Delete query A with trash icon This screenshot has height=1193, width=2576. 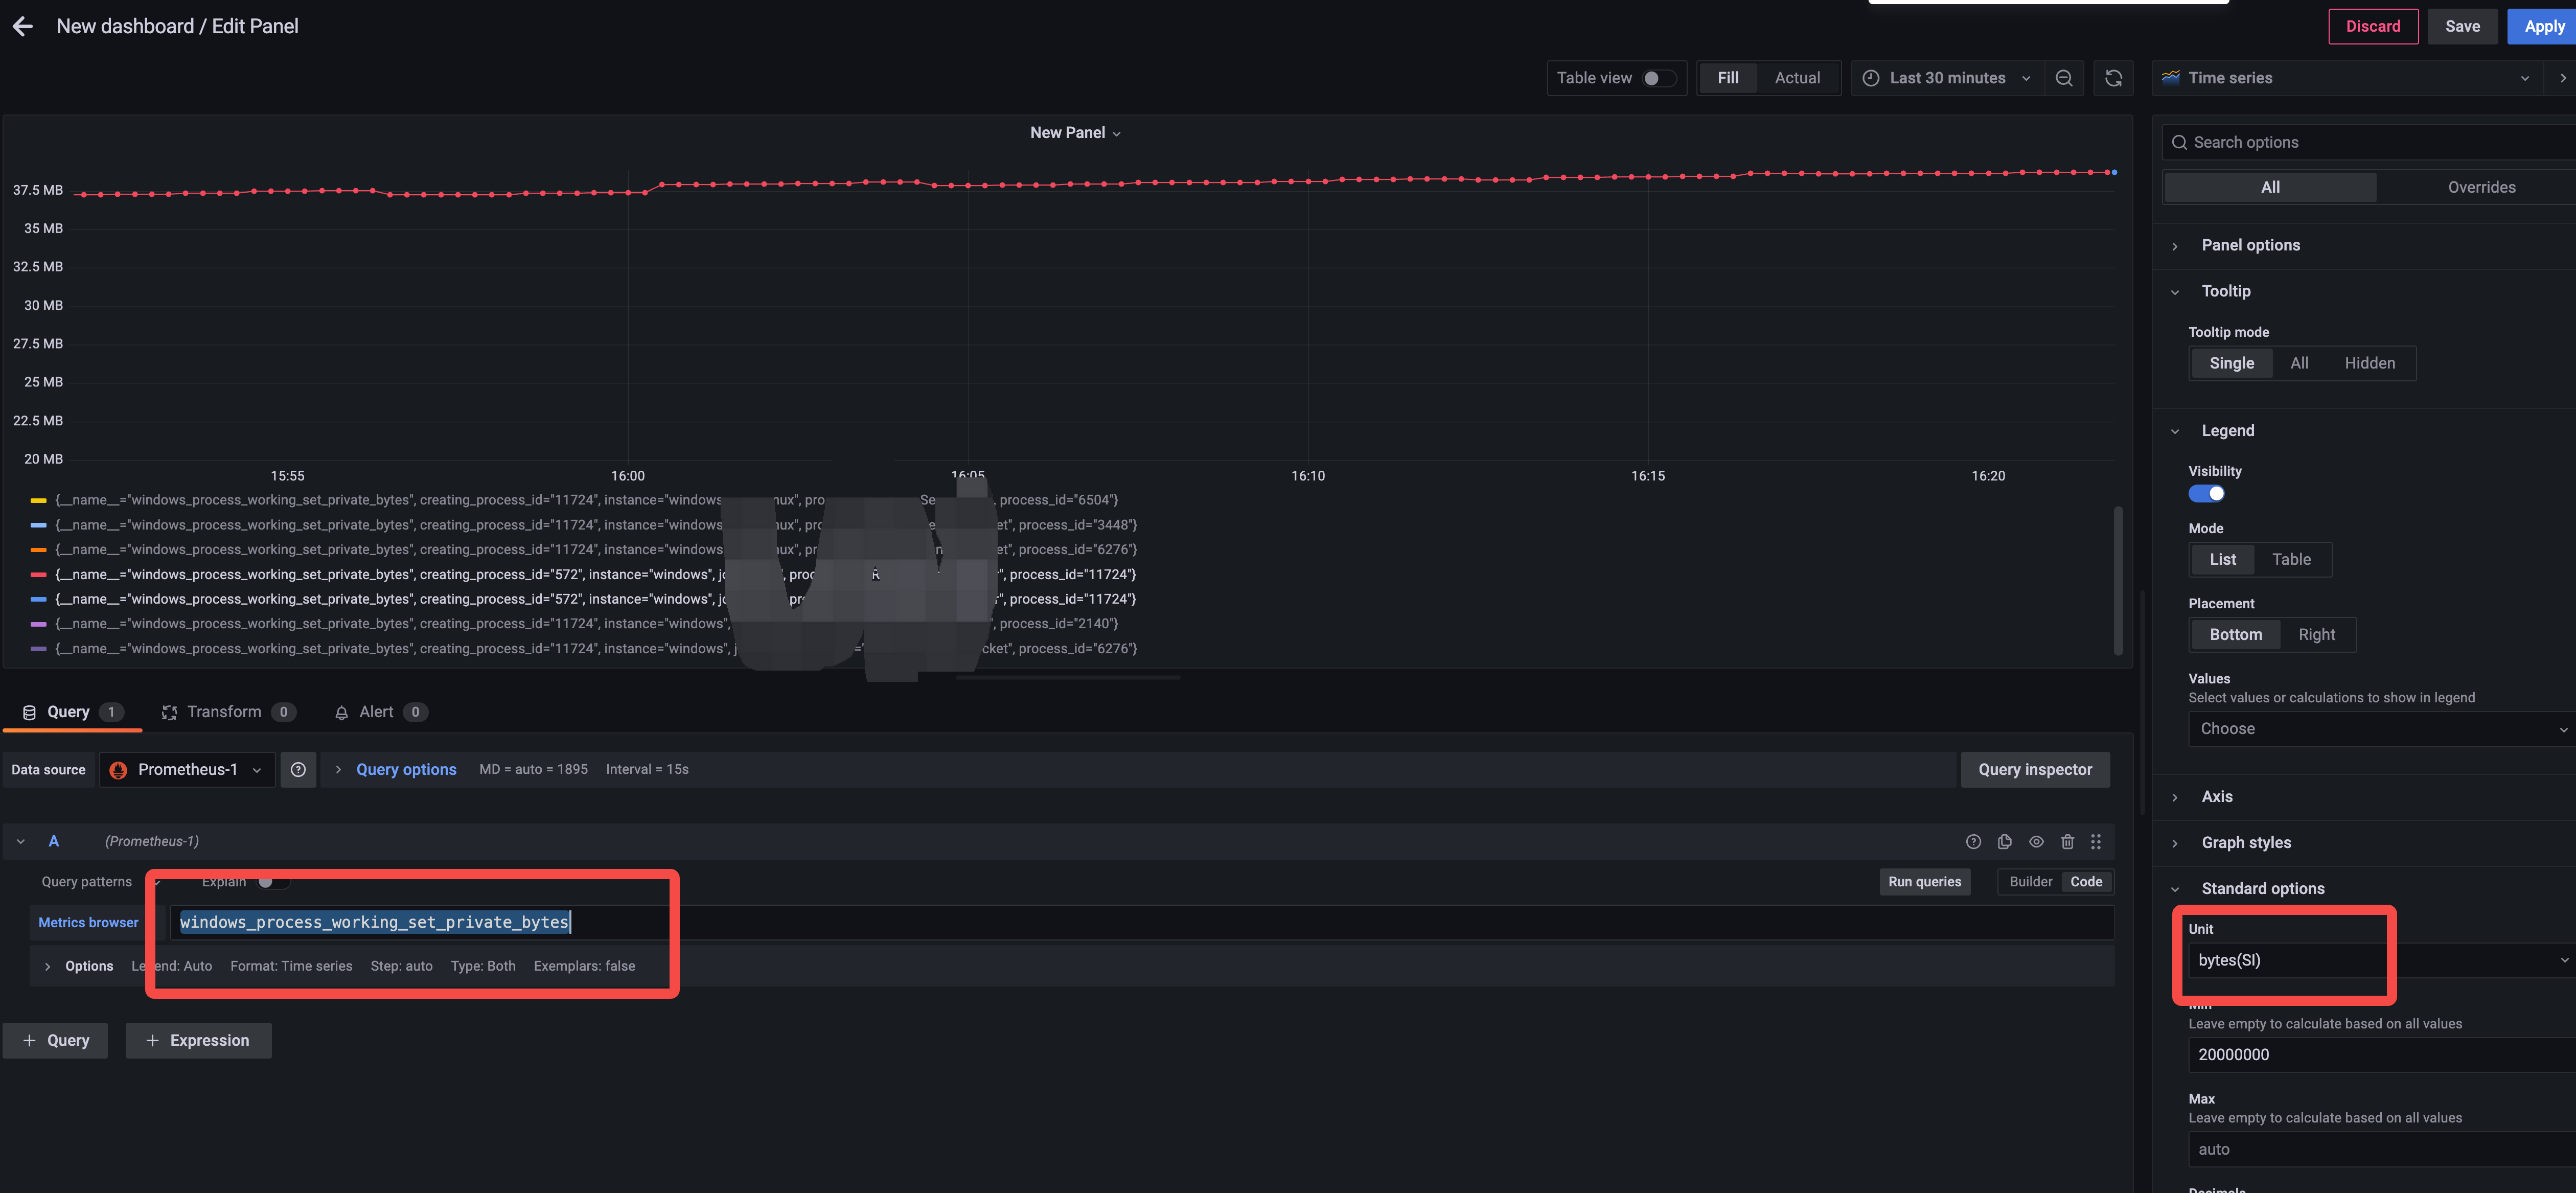(x=2068, y=842)
